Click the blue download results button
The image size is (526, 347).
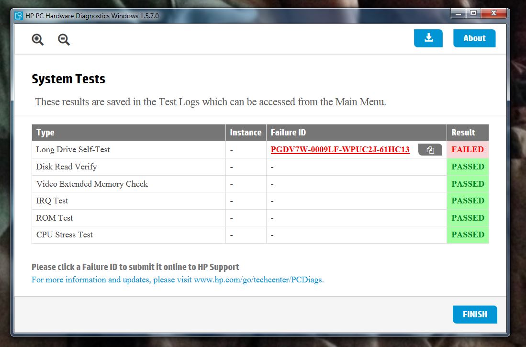[x=428, y=38]
